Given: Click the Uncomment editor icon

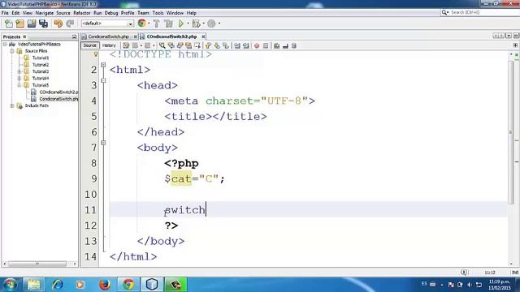Looking at the screenshot, I should (x=285, y=45).
